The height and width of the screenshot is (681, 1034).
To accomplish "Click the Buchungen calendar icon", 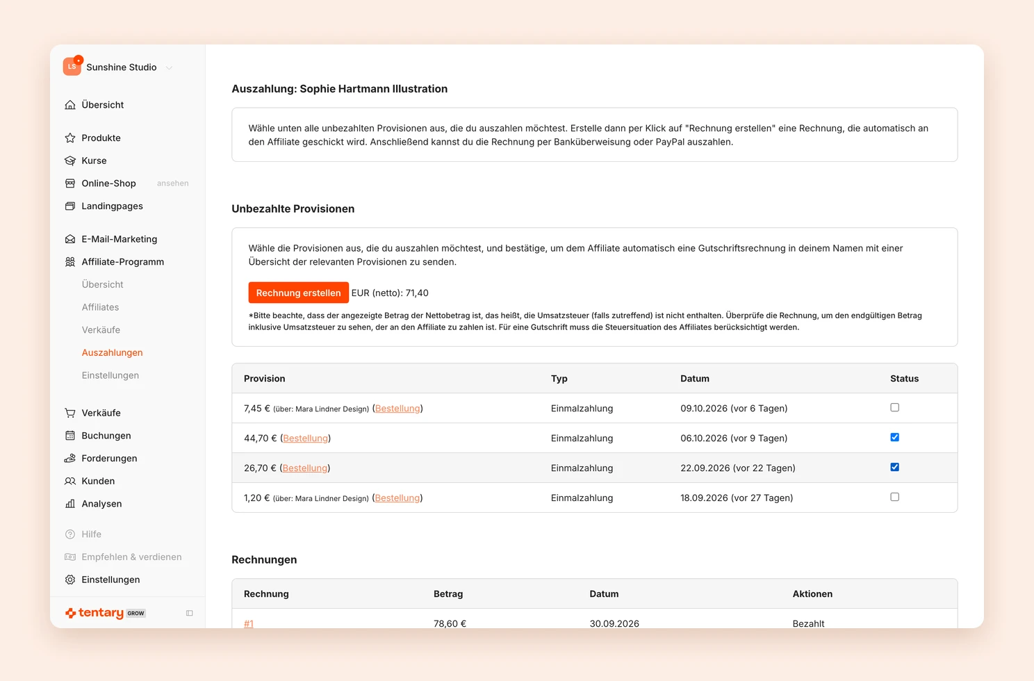I will pos(70,436).
